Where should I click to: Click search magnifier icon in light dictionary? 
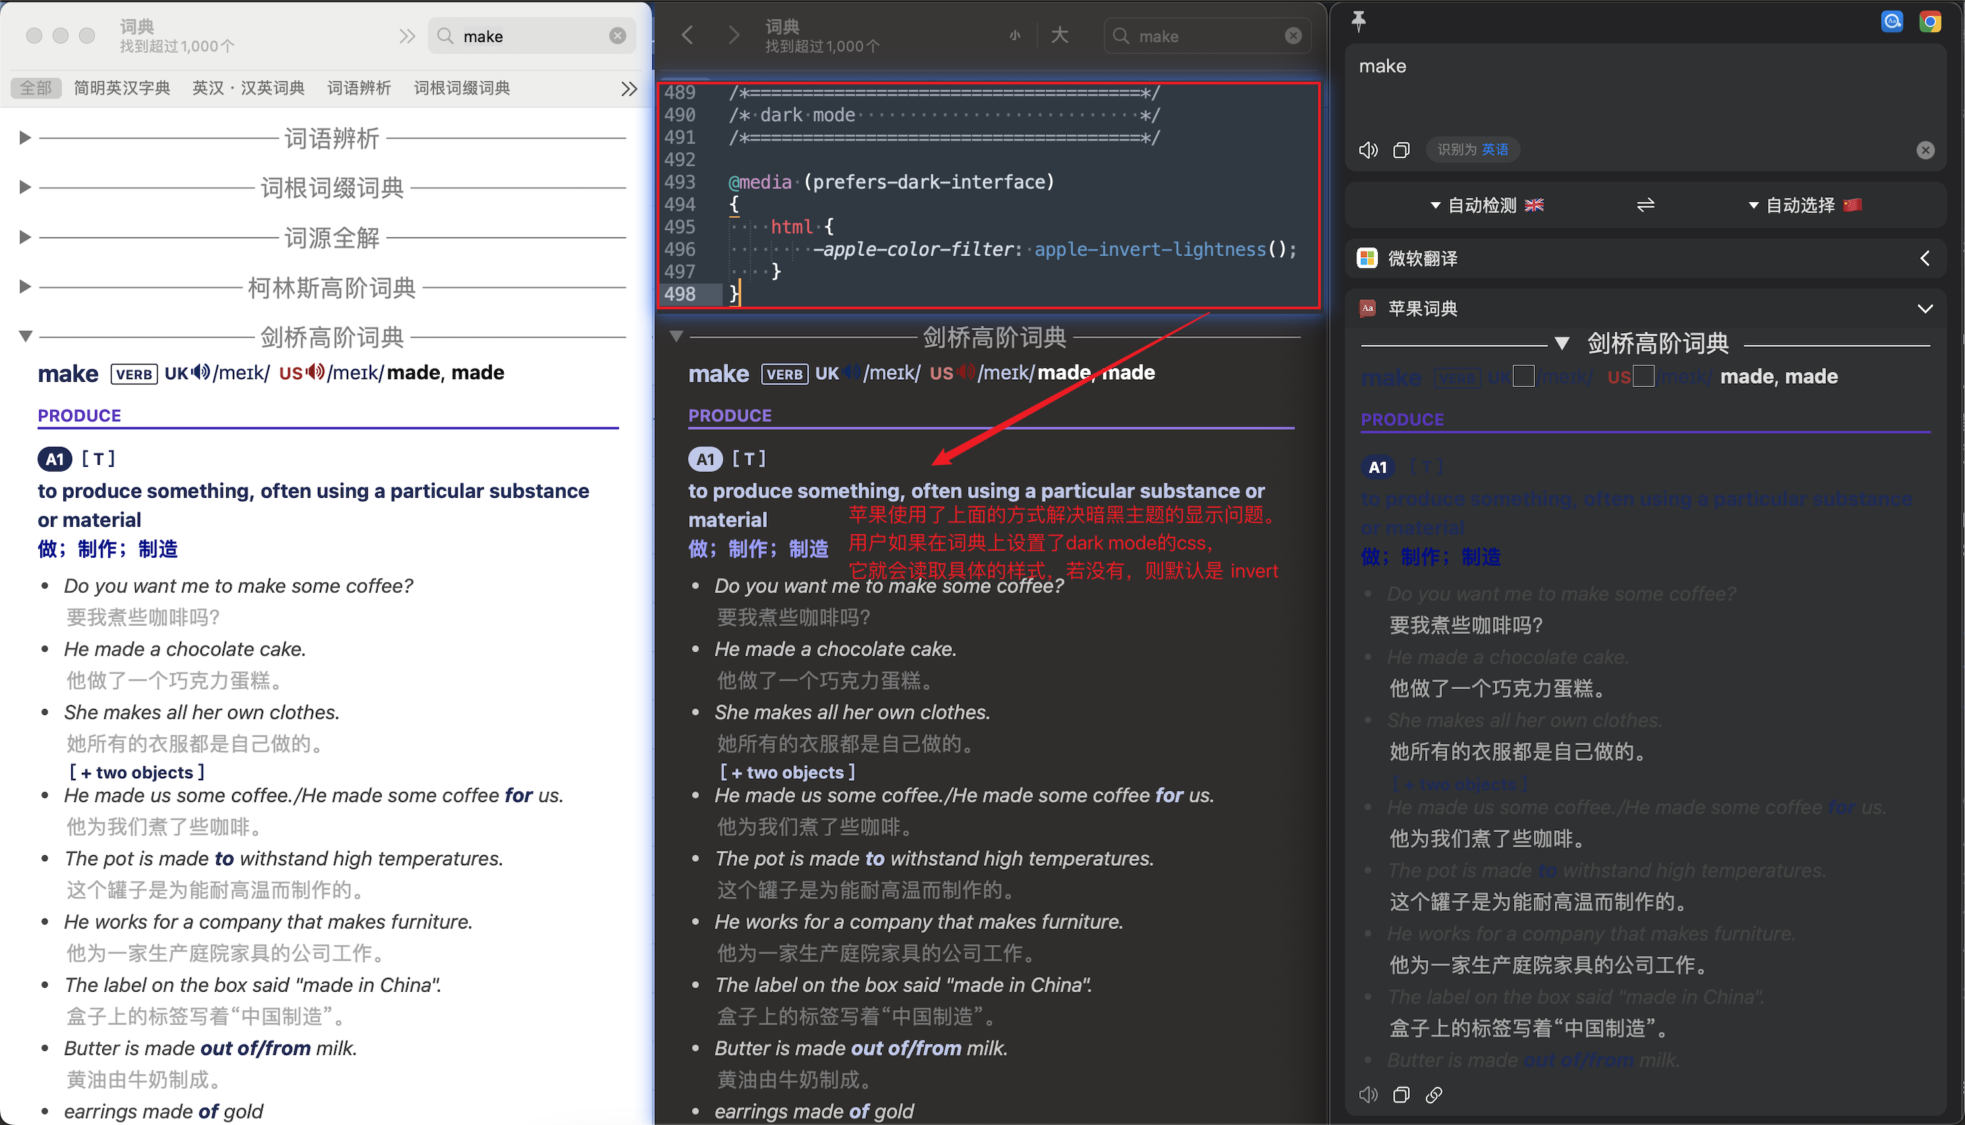[446, 36]
